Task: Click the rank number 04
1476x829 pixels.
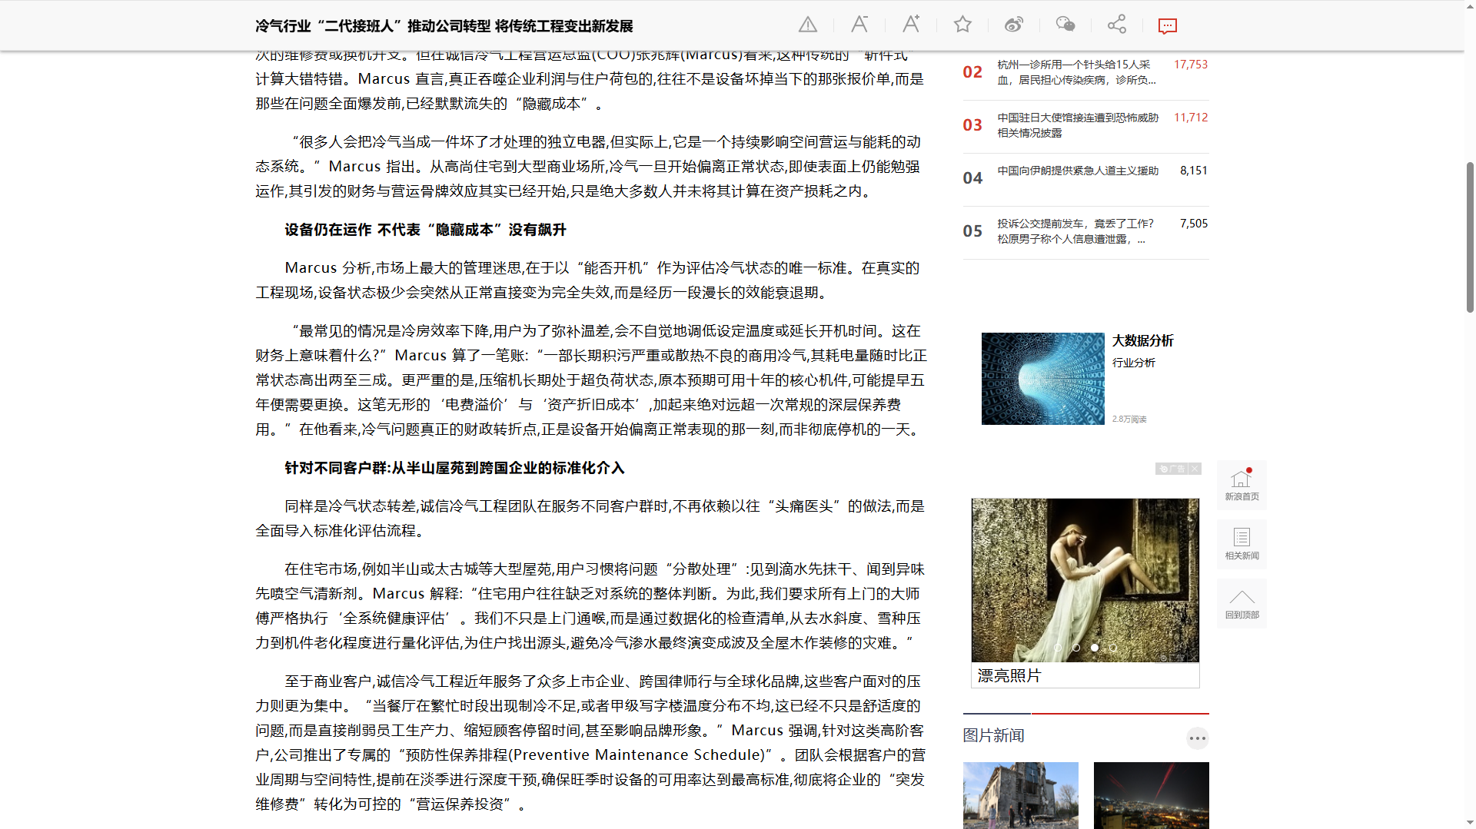Action: [972, 178]
